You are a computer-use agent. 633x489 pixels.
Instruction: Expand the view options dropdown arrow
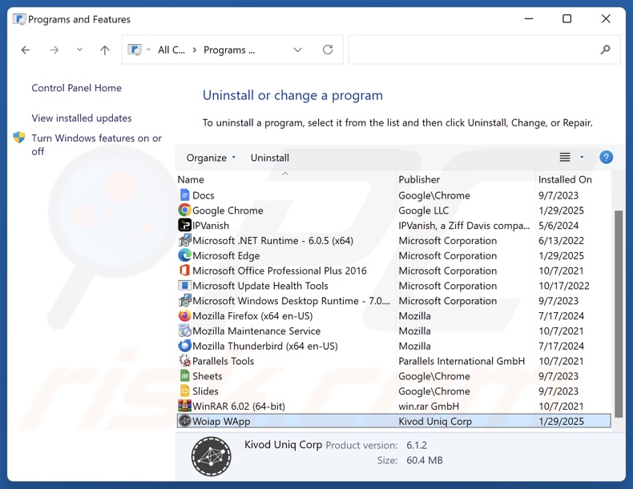582,157
